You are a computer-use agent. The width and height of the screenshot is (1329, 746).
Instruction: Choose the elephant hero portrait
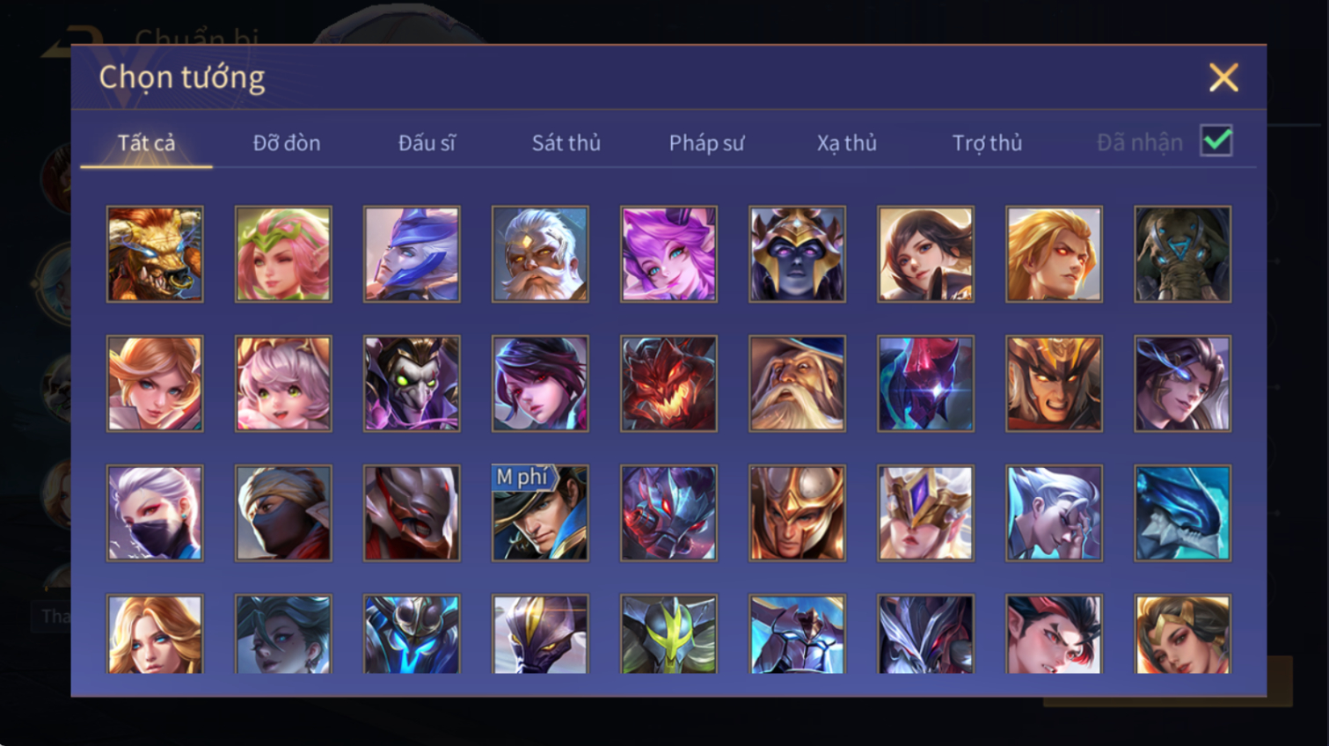pyautogui.click(x=1182, y=254)
